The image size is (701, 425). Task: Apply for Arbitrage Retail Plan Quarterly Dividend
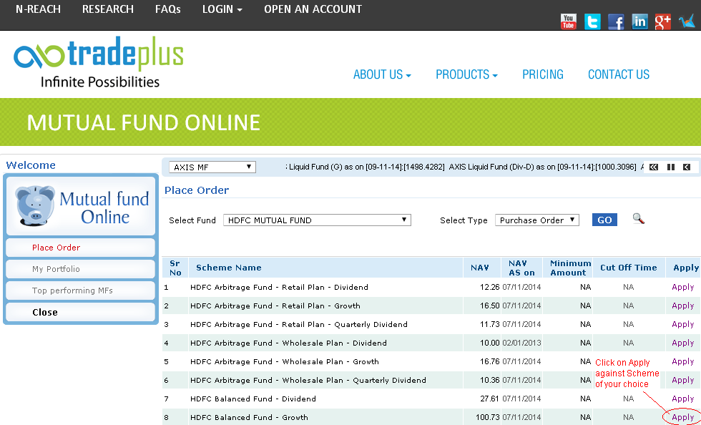click(x=682, y=324)
